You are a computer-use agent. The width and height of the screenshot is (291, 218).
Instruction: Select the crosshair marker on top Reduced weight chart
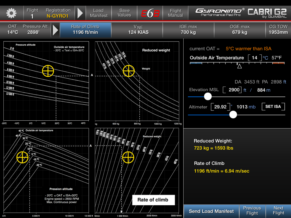point(129,71)
